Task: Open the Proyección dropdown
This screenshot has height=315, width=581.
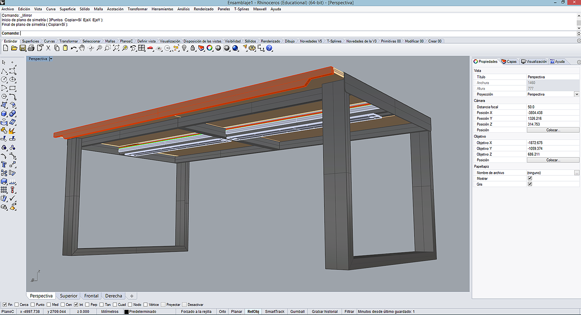Action: [x=576, y=94]
